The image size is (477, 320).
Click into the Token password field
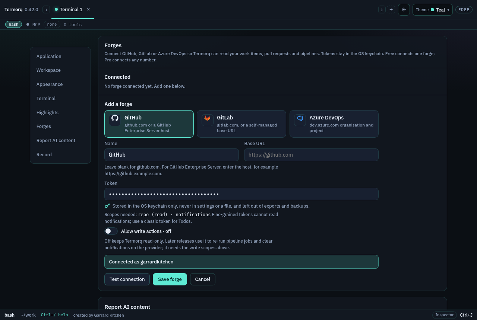241,194
